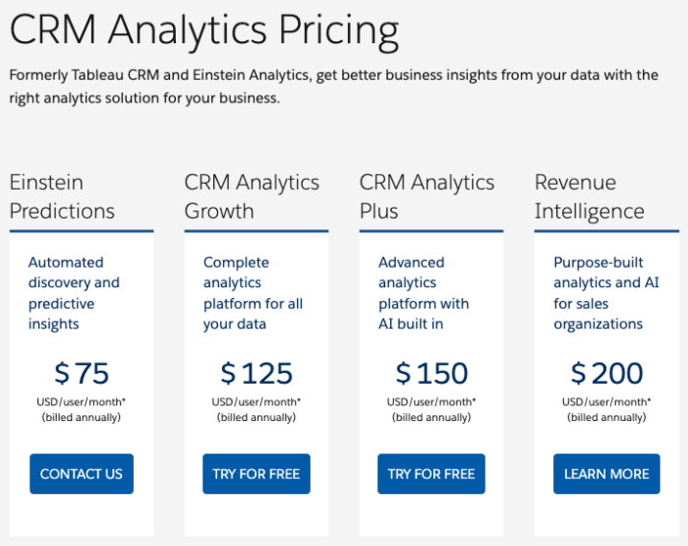Click the $150 price for Analytics Plus
688x546 pixels.
click(x=431, y=373)
